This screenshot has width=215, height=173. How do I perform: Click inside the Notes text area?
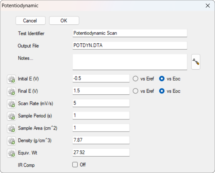coord(130,62)
